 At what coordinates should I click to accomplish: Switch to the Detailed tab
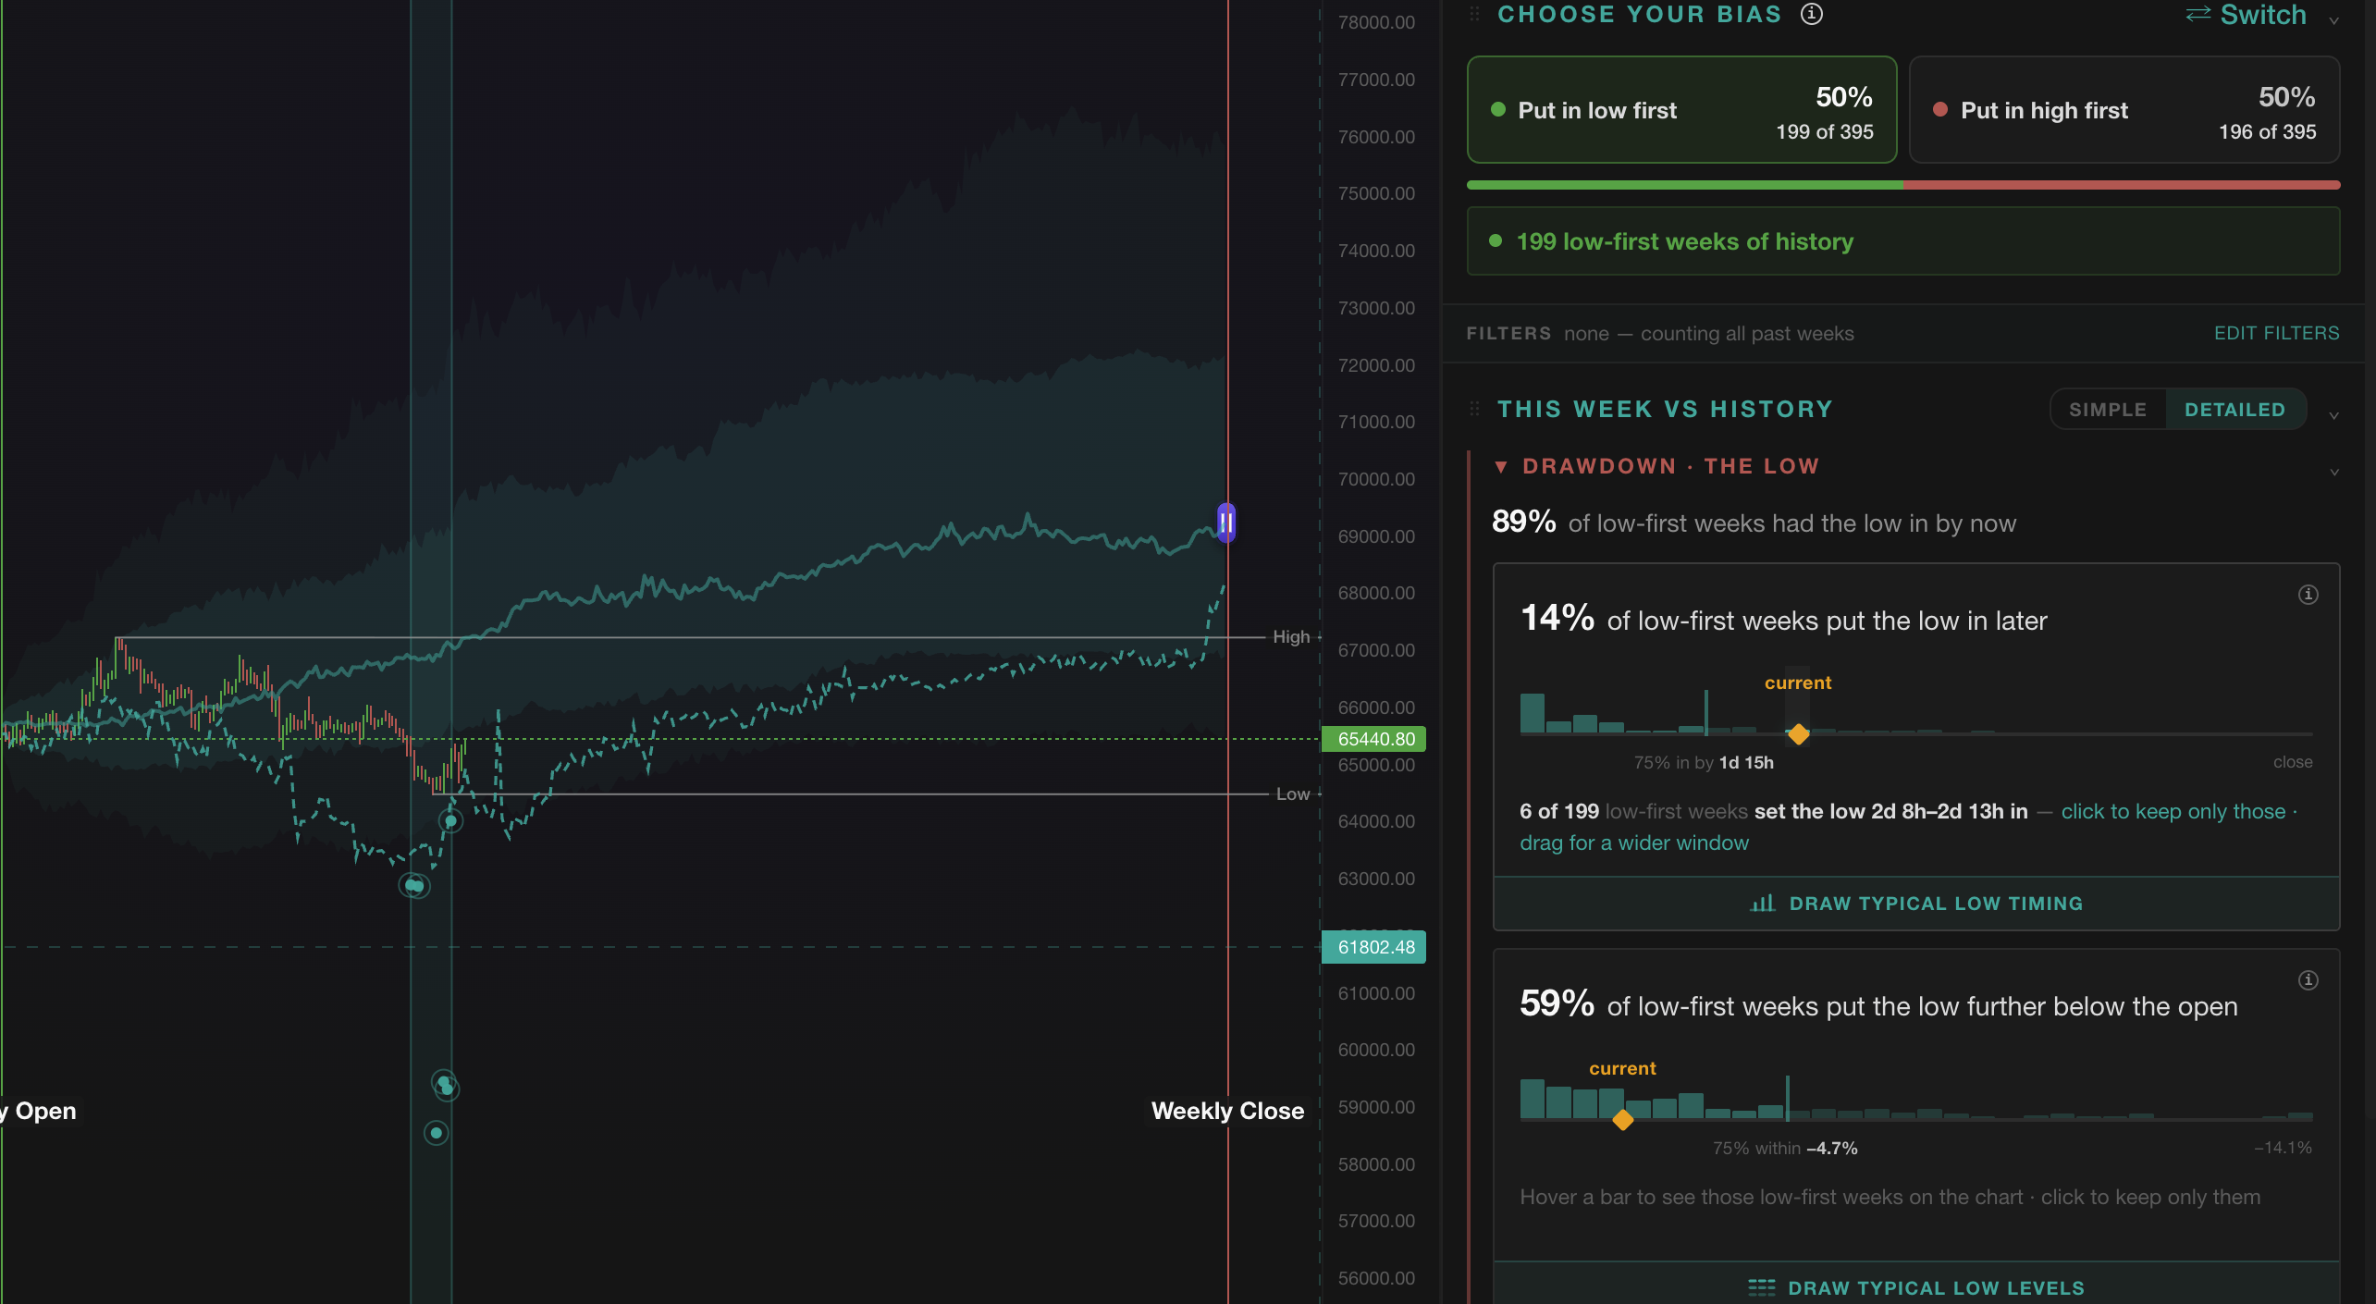[x=2234, y=410]
